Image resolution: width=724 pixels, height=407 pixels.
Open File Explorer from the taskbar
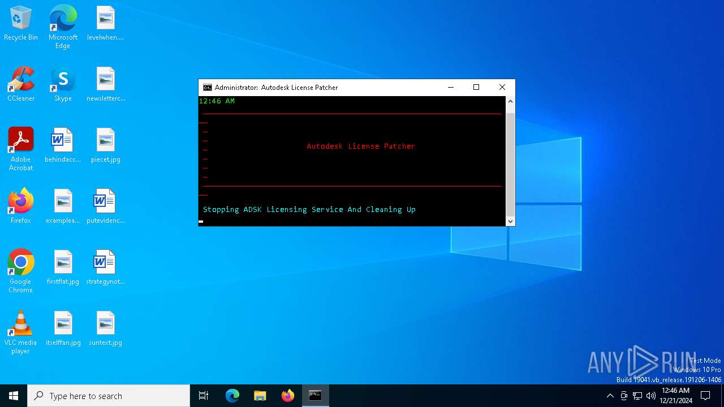coord(260,396)
